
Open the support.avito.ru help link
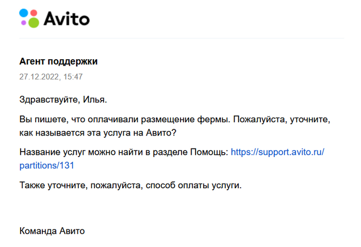click(x=277, y=152)
